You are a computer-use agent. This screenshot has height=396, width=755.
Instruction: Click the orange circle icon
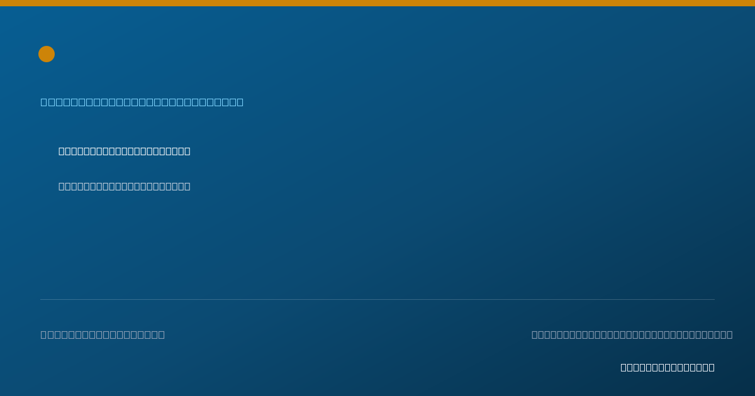[47, 54]
